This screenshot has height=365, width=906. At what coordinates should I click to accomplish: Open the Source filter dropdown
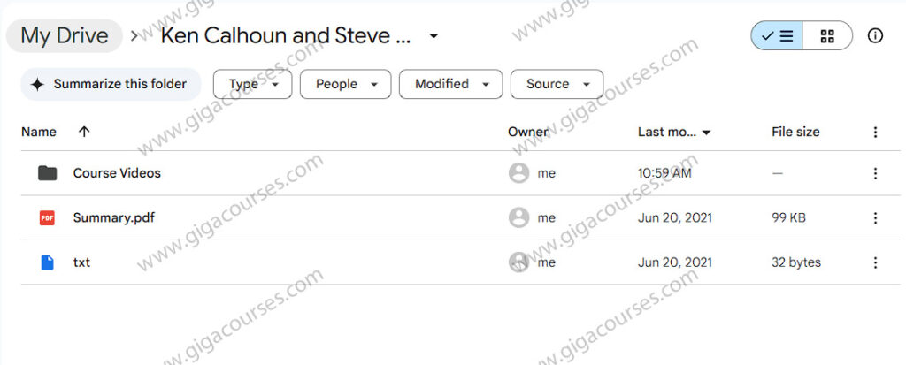[557, 84]
